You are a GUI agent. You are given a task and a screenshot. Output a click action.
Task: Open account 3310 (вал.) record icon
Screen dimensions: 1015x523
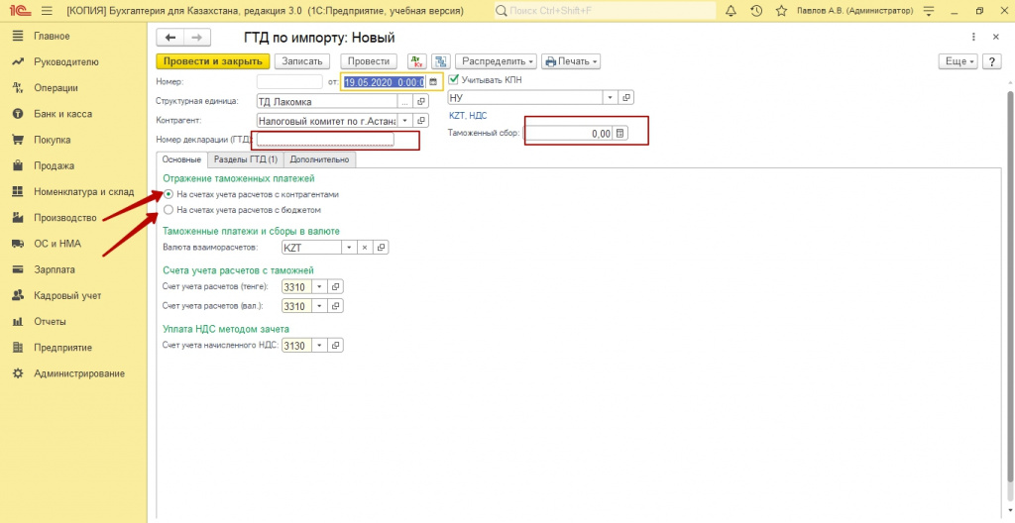point(336,305)
